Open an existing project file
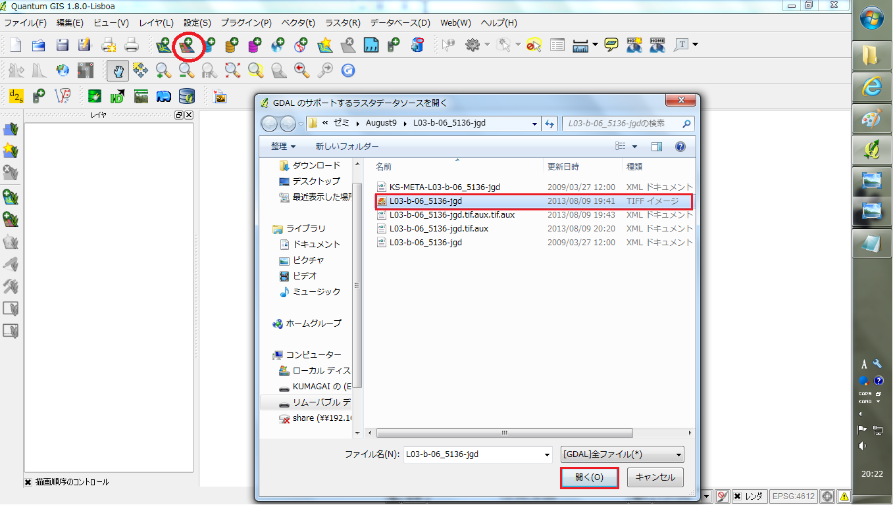The width and height of the screenshot is (895, 505). click(x=39, y=45)
